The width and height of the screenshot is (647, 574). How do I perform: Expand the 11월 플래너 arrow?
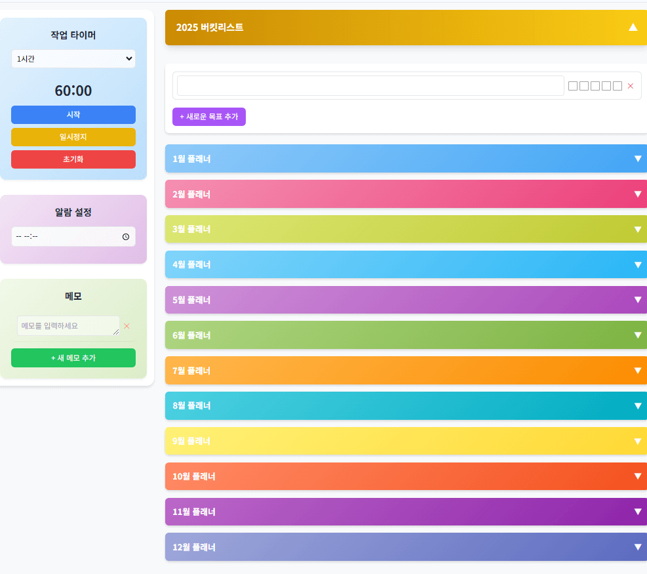[638, 512]
